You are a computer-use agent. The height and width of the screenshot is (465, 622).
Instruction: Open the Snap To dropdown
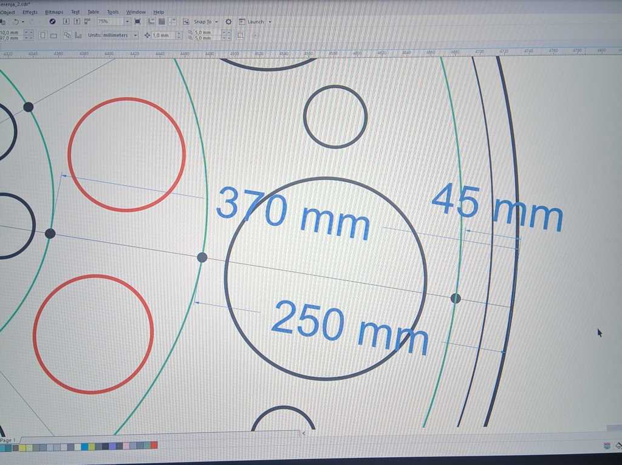point(205,22)
